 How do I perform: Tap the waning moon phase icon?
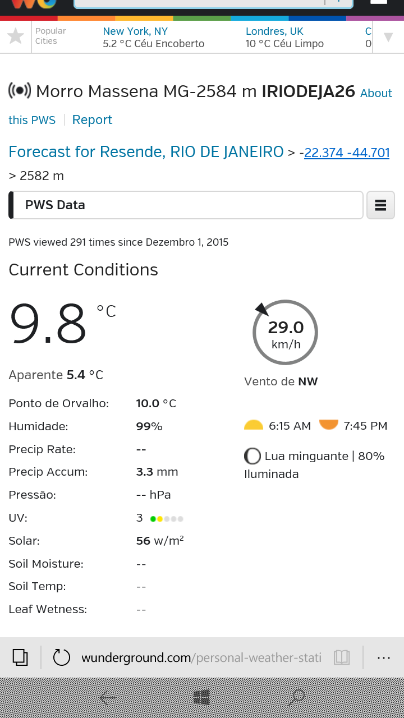click(x=252, y=456)
